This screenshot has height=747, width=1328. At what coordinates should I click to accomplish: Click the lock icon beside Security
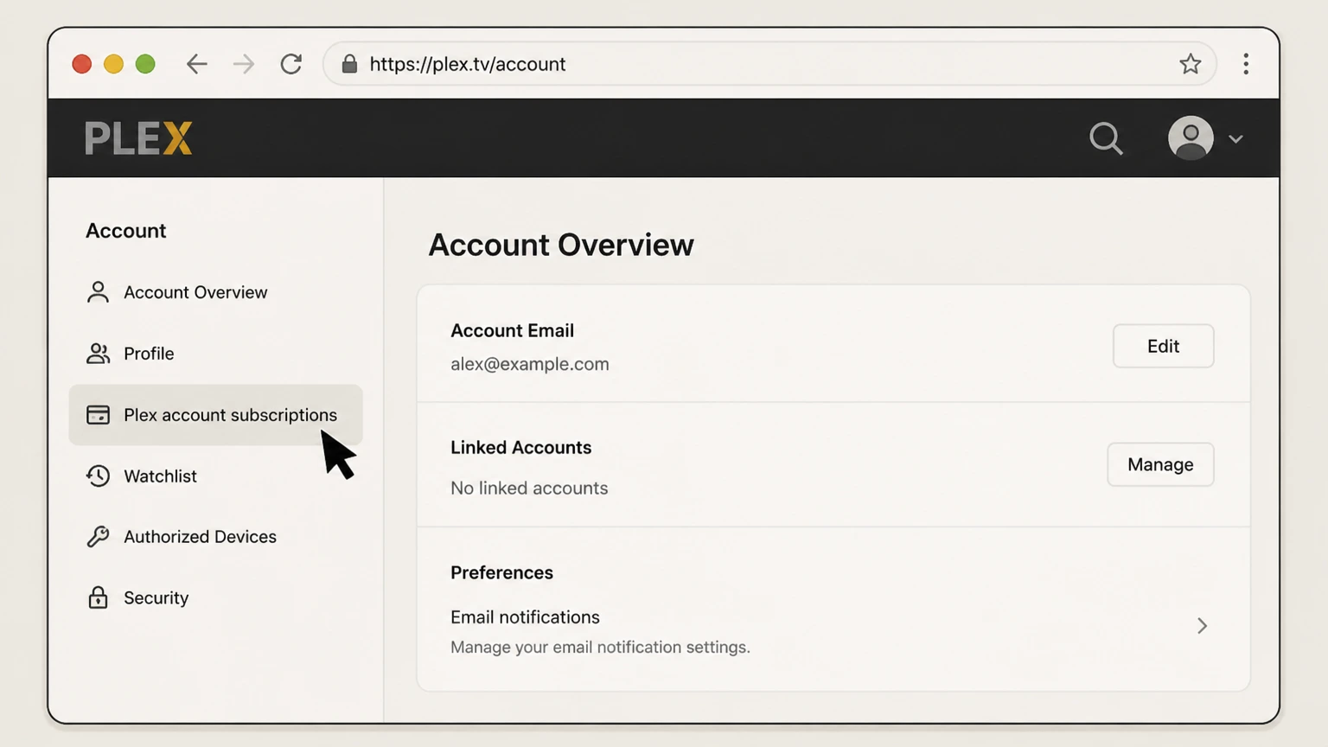click(98, 597)
